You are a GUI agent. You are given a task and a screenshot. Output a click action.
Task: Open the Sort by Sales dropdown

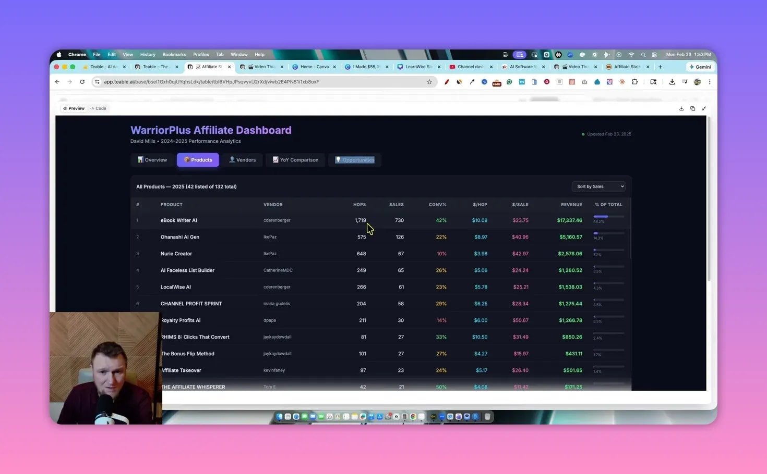click(x=598, y=186)
